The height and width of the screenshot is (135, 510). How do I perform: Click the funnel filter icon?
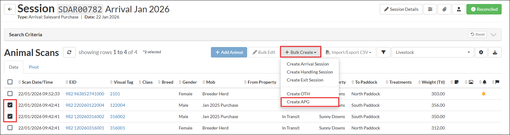383,52
